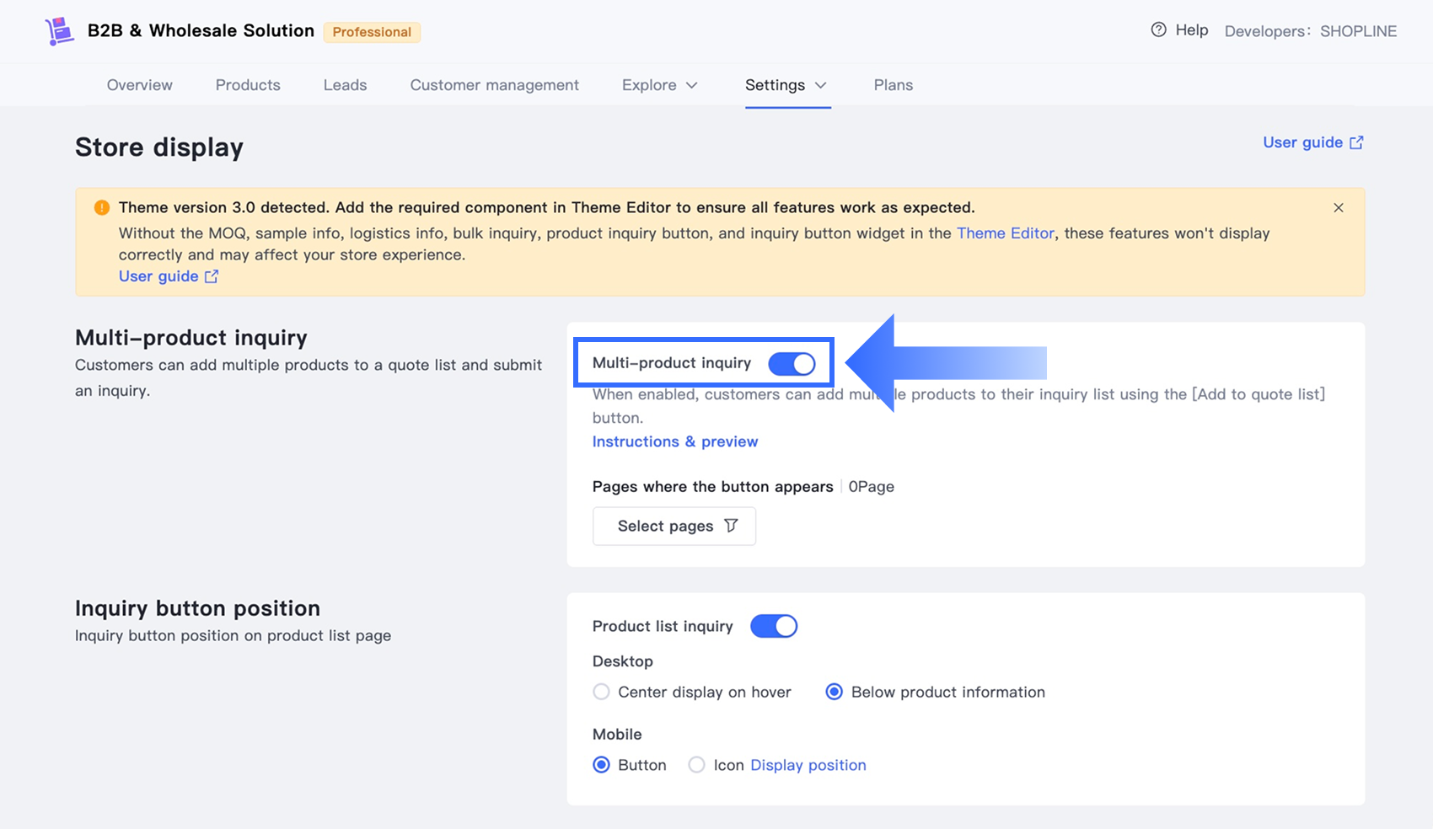
Task: Open the Select pages filter dropdown
Action: coord(674,526)
